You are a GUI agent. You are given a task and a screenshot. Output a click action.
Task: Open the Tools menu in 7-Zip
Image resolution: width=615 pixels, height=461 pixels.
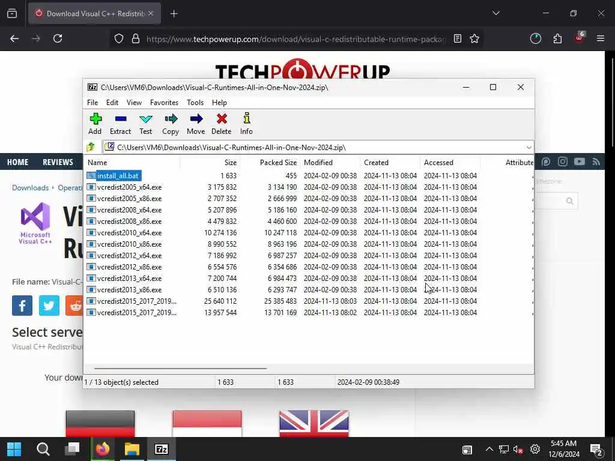pyautogui.click(x=195, y=102)
